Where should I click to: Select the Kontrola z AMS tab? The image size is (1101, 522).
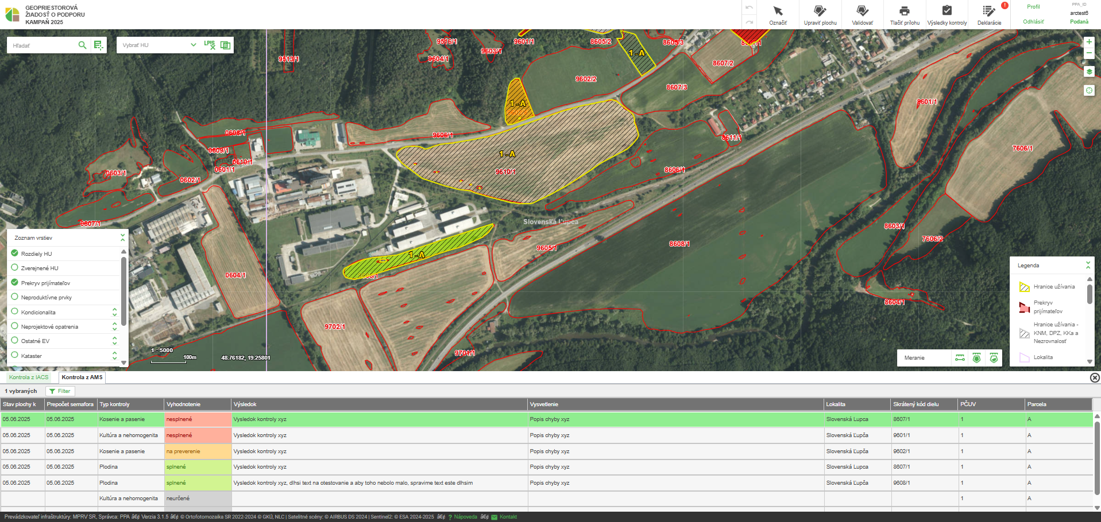click(x=82, y=377)
